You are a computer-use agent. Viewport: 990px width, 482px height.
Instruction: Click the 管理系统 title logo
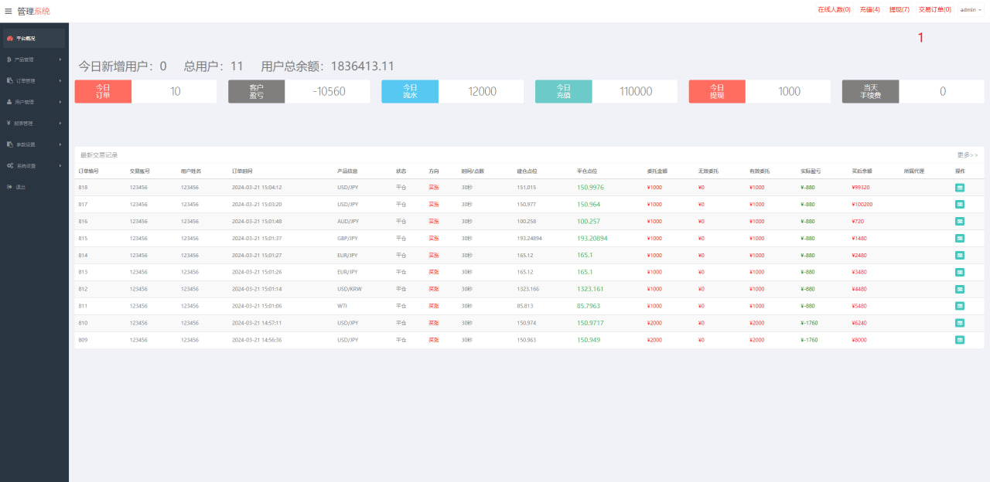pos(33,11)
